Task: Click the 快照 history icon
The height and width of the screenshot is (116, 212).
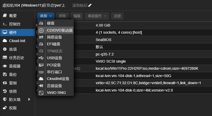Action: point(5,91)
